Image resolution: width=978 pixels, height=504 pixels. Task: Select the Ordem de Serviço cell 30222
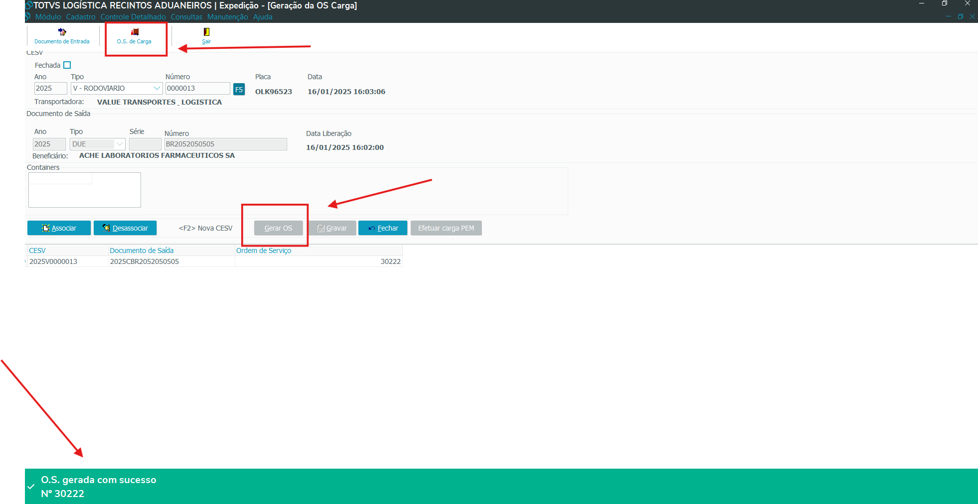[319, 261]
